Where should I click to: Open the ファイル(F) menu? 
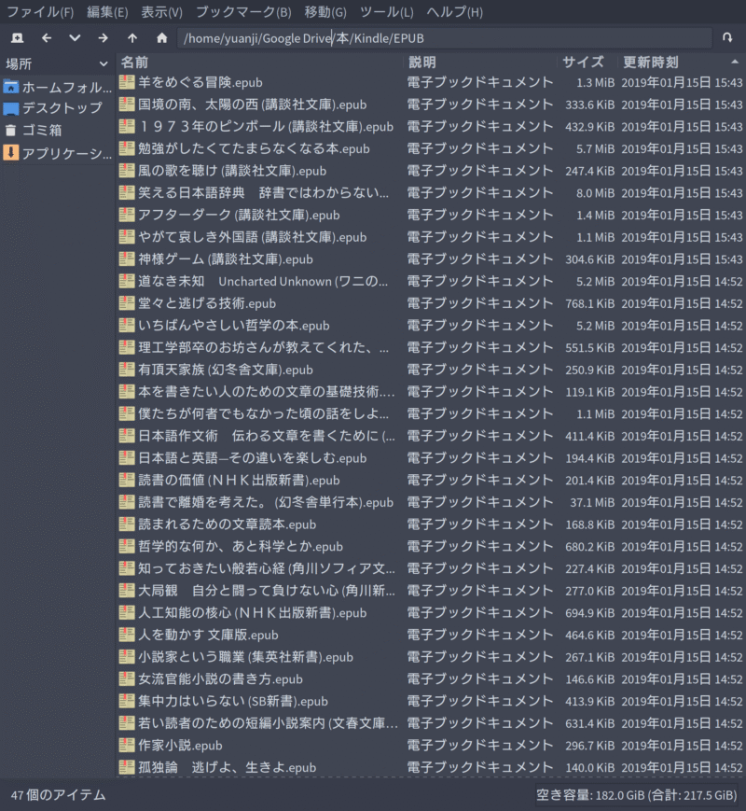click(x=40, y=12)
